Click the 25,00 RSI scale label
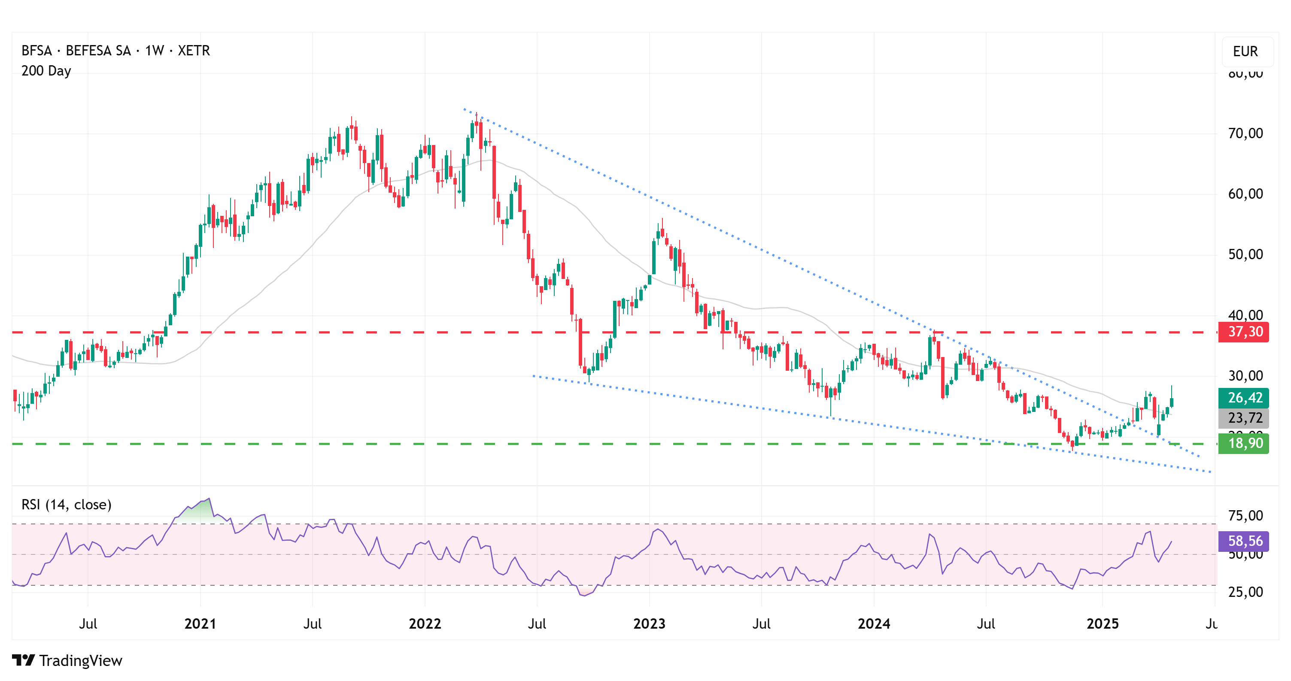The height and width of the screenshot is (681, 1291). pyautogui.click(x=1245, y=592)
